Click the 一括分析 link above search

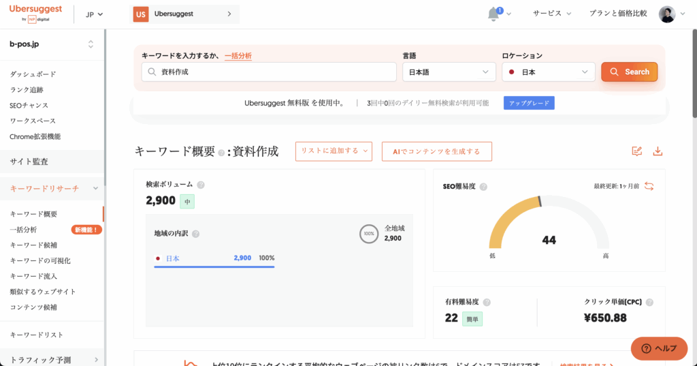point(238,56)
